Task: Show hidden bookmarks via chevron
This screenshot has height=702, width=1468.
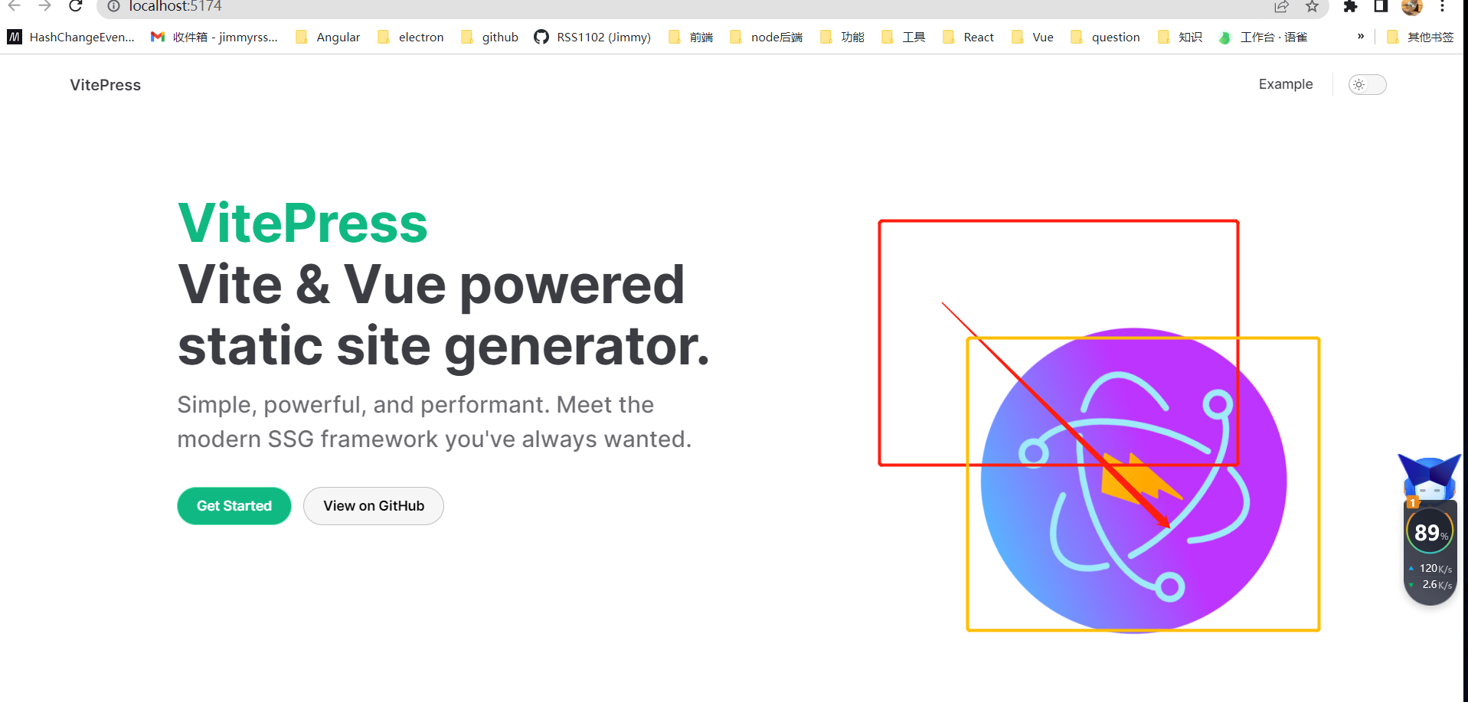Action: click(1360, 36)
